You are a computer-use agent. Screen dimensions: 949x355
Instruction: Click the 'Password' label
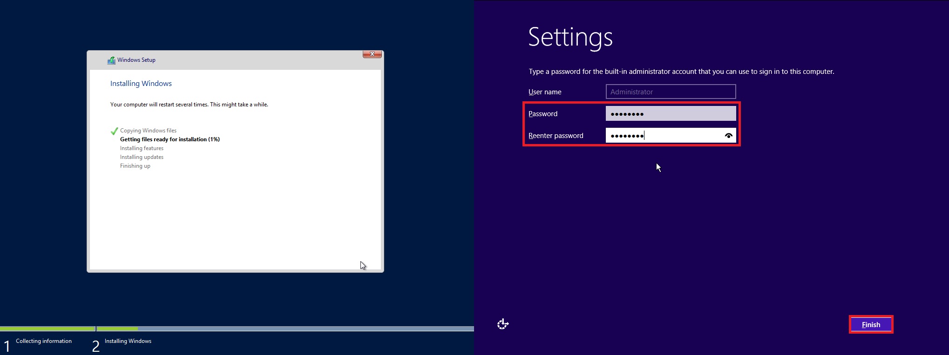tap(543, 114)
